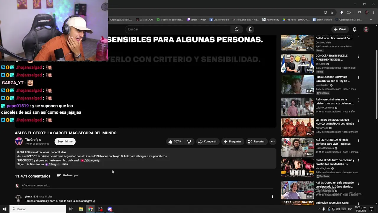Like the video with 367 K likes
Viewport: 378px width, 213px height.
[175, 141]
